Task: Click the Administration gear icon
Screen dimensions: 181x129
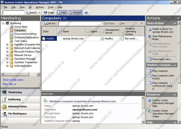Action: tap(4, 106)
